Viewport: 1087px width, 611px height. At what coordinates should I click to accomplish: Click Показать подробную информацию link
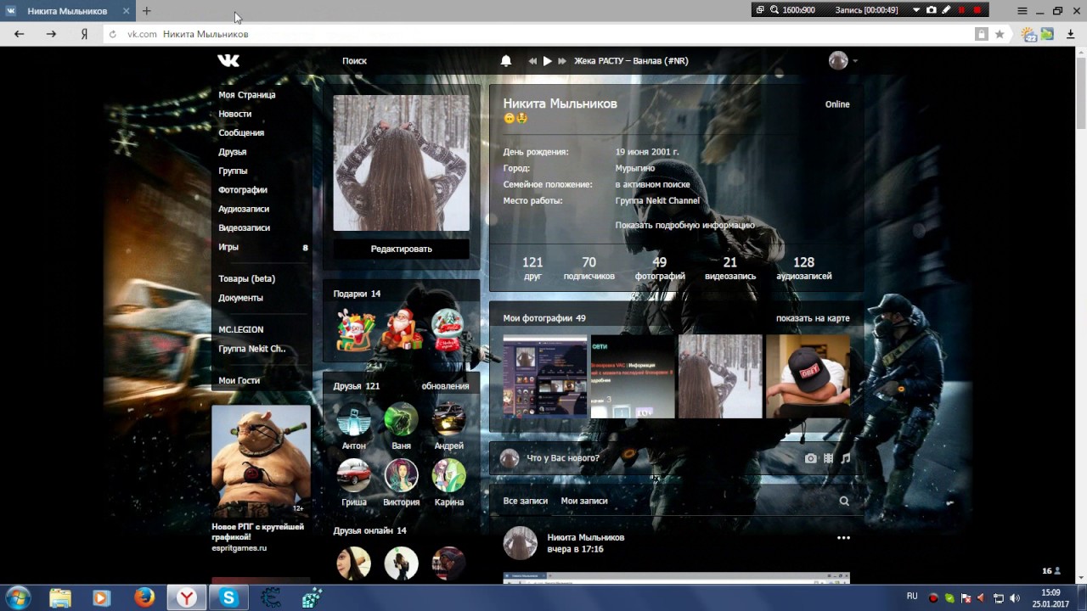[x=684, y=225]
